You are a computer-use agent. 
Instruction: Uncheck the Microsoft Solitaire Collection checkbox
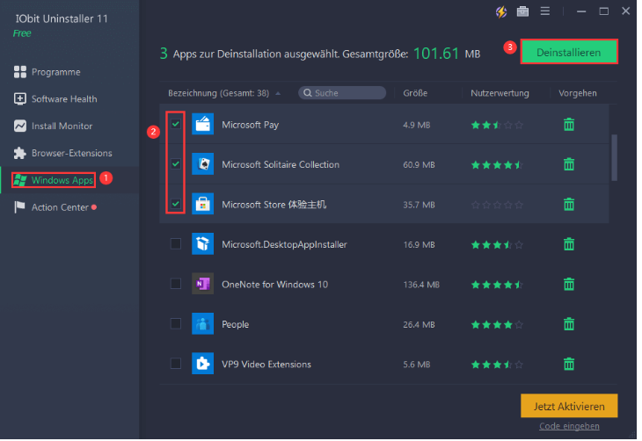click(x=176, y=164)
